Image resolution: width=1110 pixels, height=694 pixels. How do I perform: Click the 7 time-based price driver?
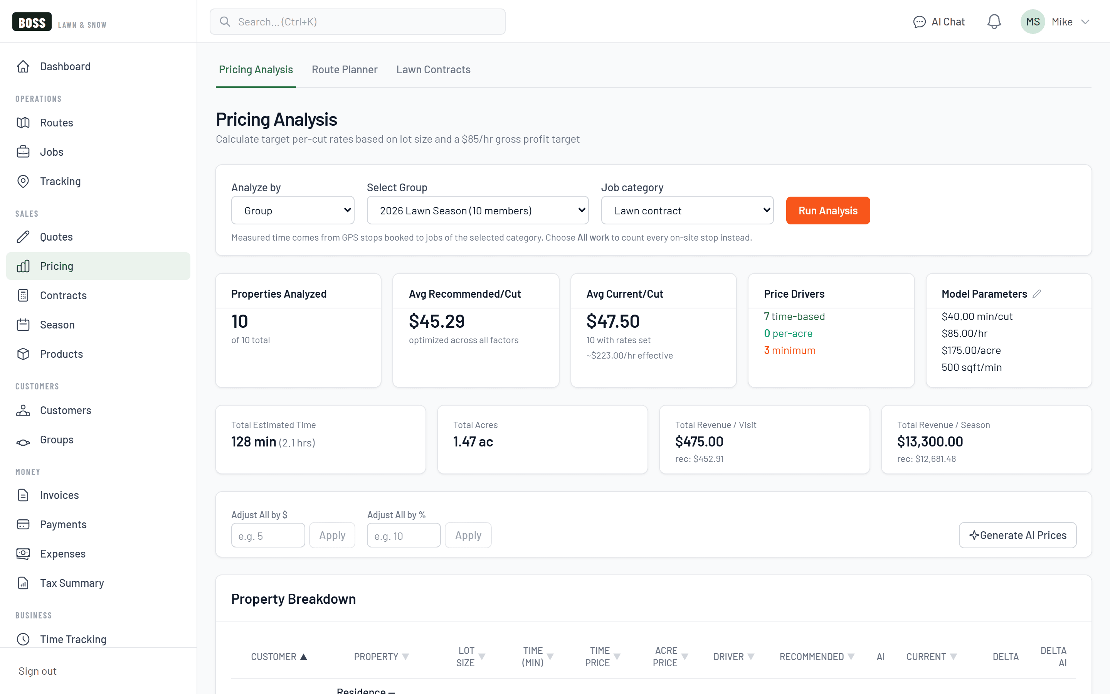794,316
